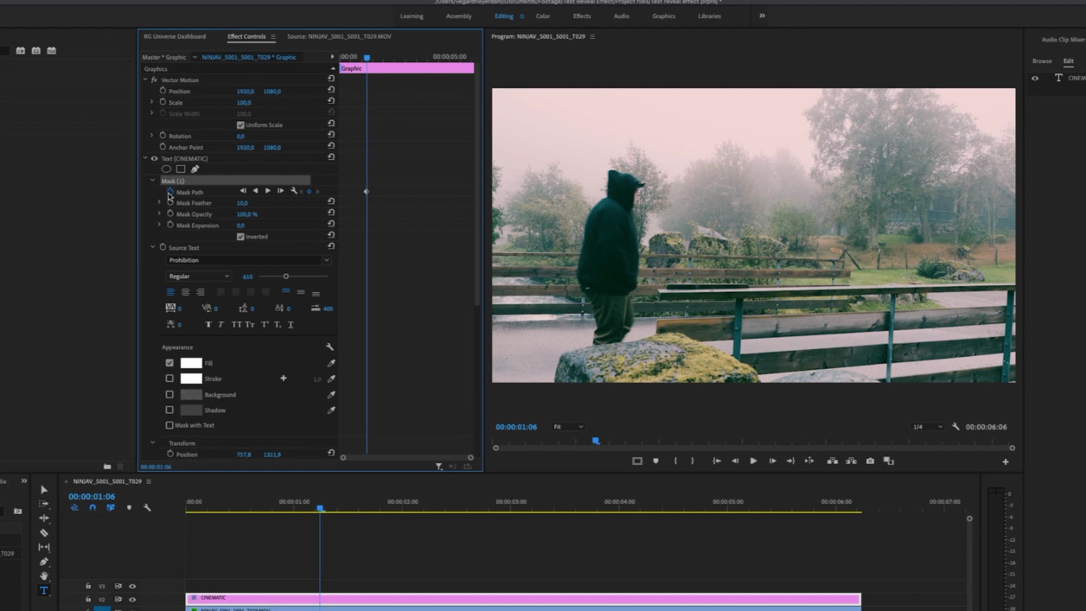The width and height of the screenshot is (1086, 611).
Task: Export frame with camera icon
Action: pyautogui.click(x=870, y=461)
